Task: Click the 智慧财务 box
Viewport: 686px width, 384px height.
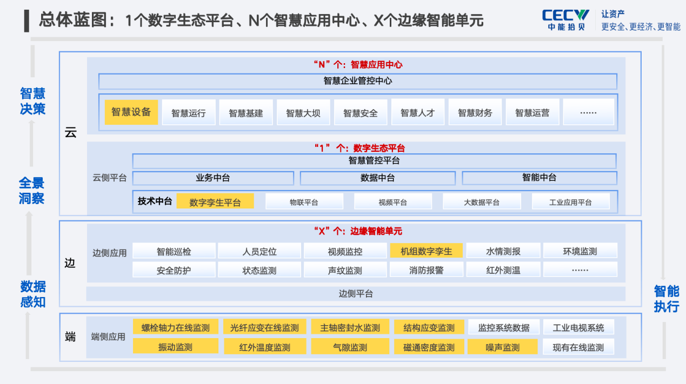Action: point(475,112)
